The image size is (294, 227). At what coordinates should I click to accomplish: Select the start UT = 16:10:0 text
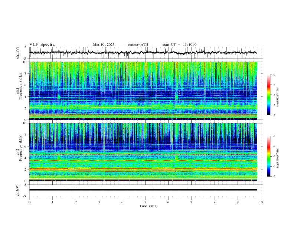click(x=179, y=45)
